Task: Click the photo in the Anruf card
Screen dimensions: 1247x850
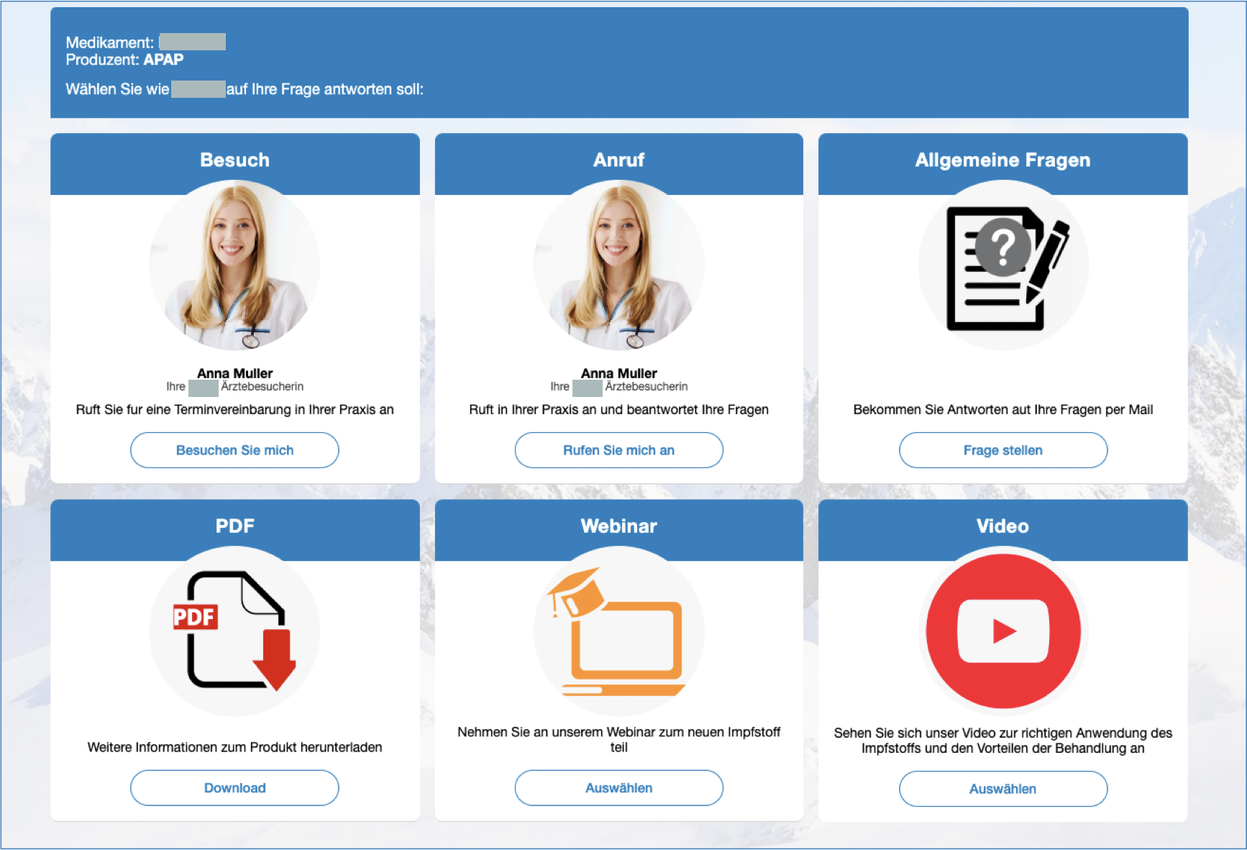Action: pos(618,265)
